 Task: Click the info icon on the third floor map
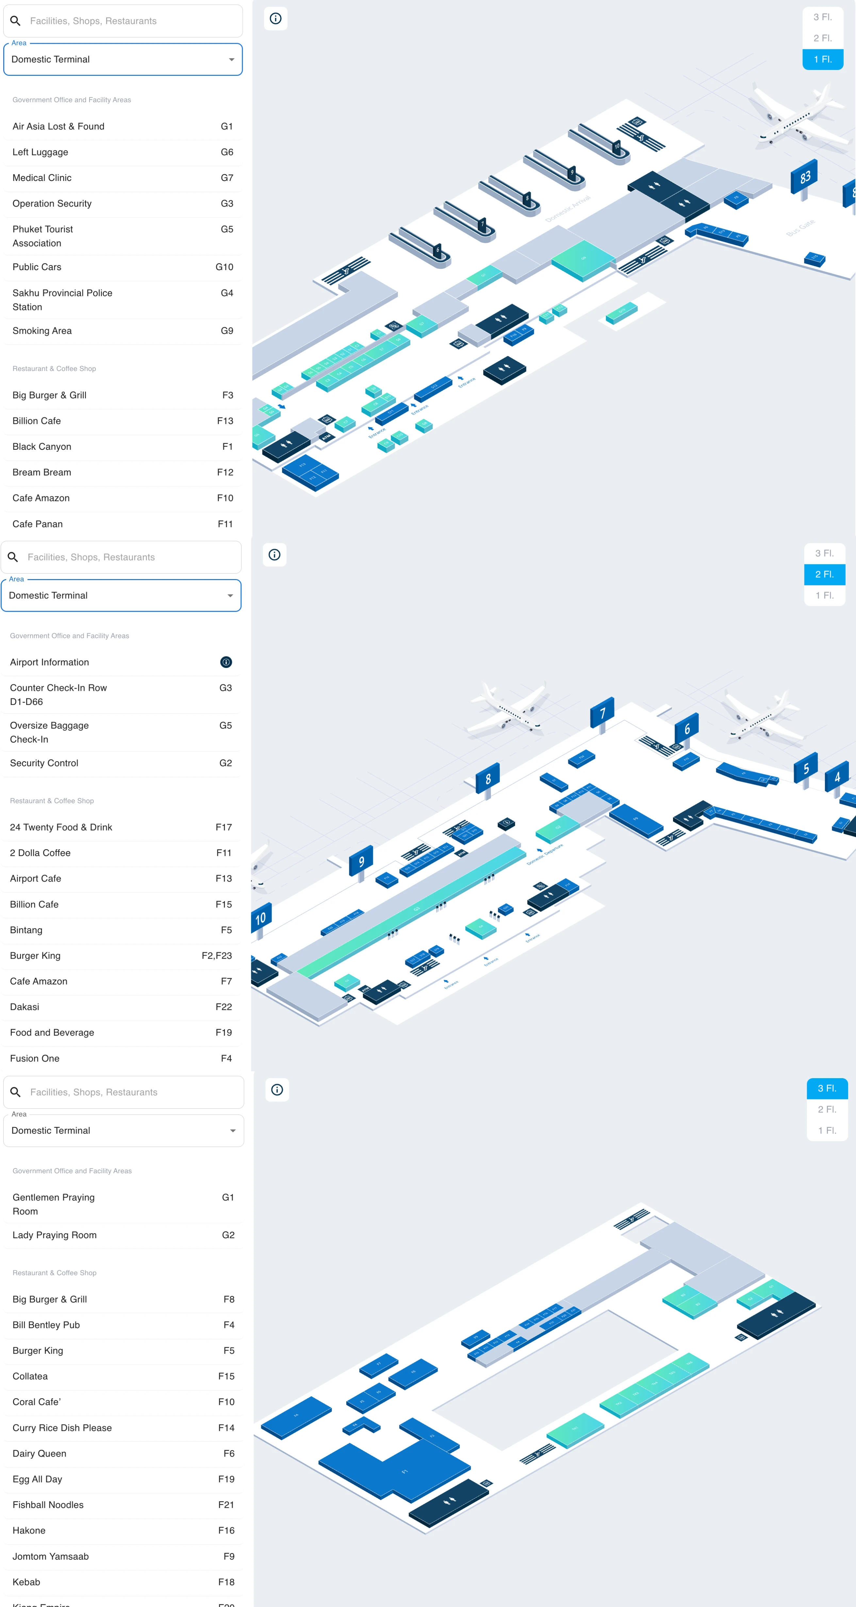[x=277, y=1089]
